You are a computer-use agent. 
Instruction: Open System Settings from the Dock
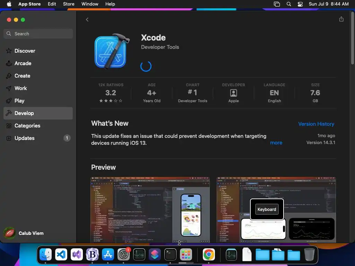[123, 254]
